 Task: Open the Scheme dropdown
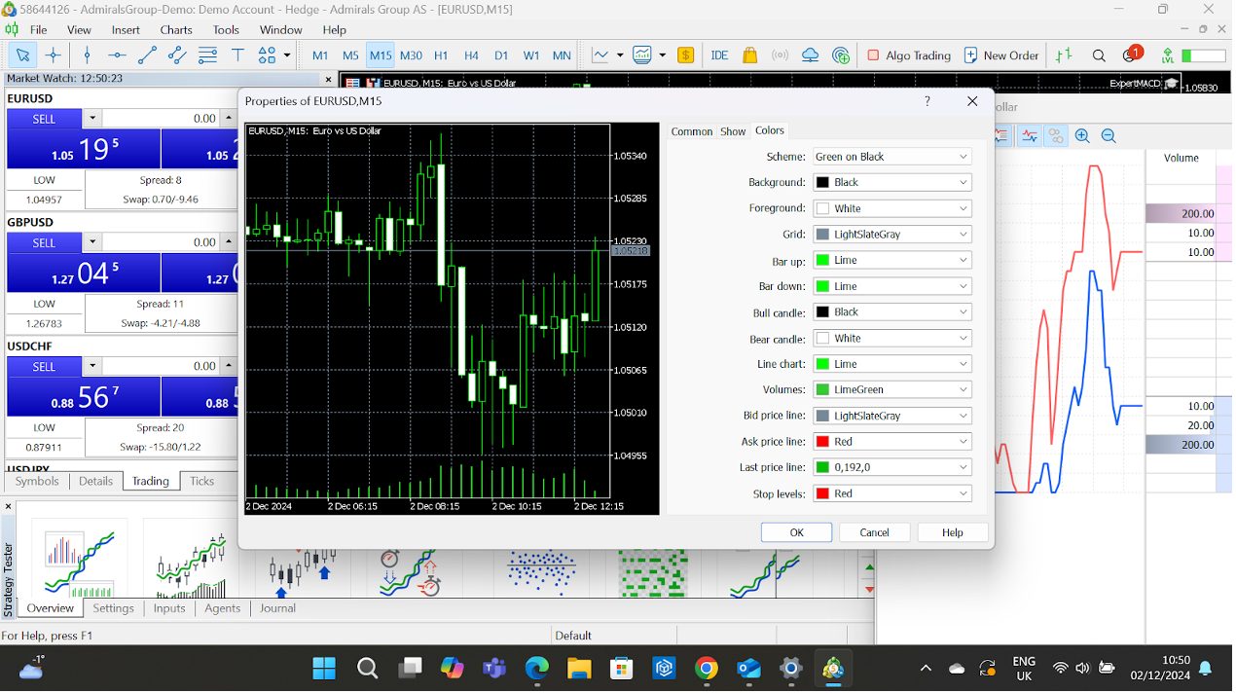[x=892, y=157]
